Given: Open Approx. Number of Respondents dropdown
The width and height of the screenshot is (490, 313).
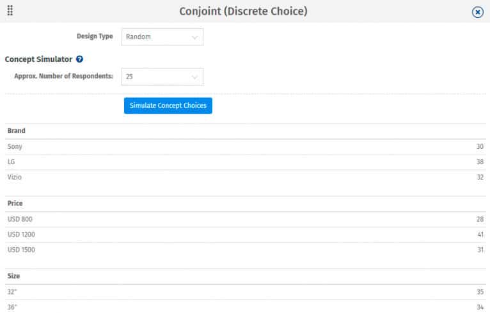Looking at the screenshot, I should click(x=162, y=77).
